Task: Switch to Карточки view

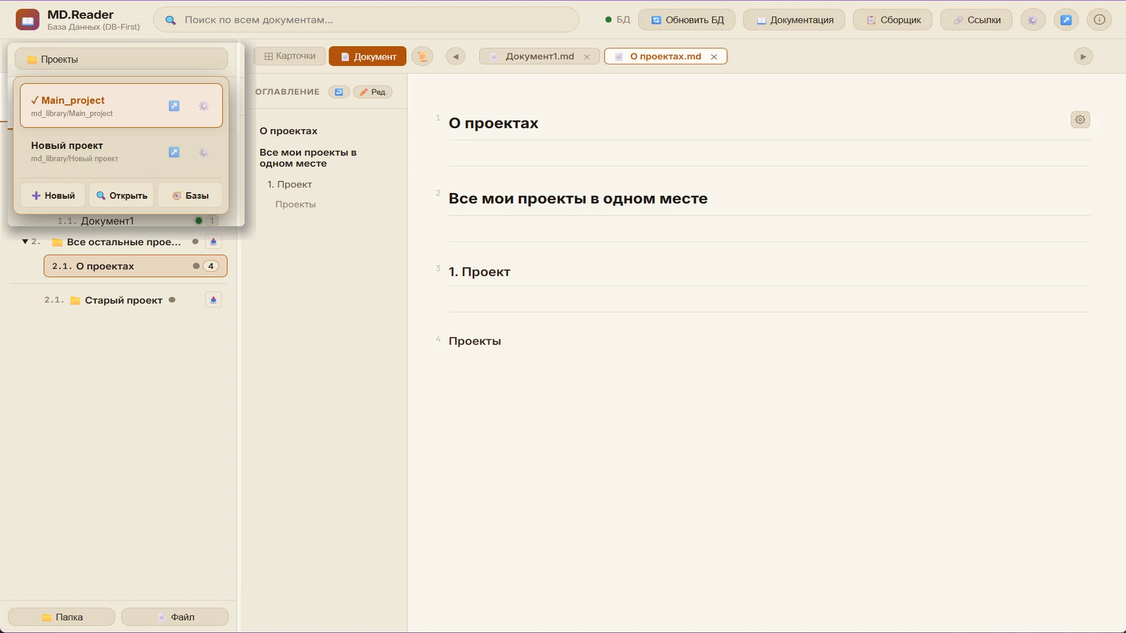Action: point(290,56)
